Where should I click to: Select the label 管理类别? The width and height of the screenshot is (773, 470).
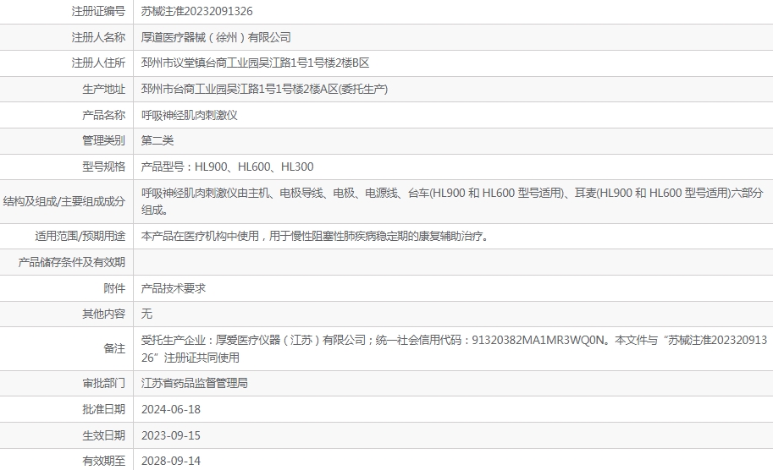pyautogui.click(x=104, y=141)
